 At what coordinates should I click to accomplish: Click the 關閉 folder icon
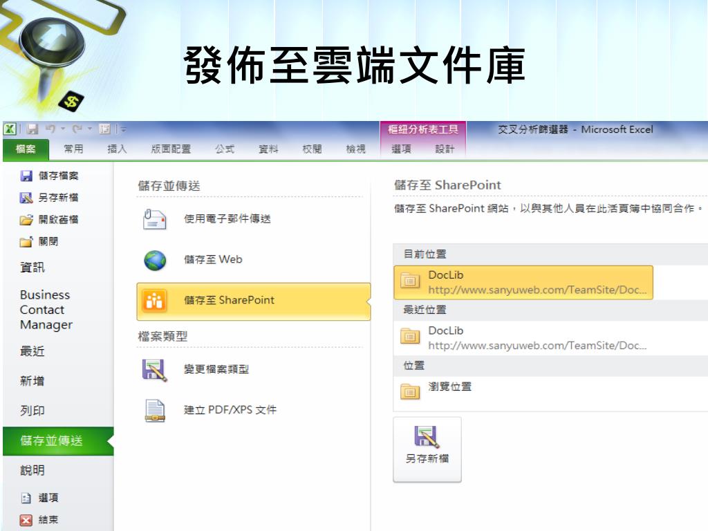point(27,242)
